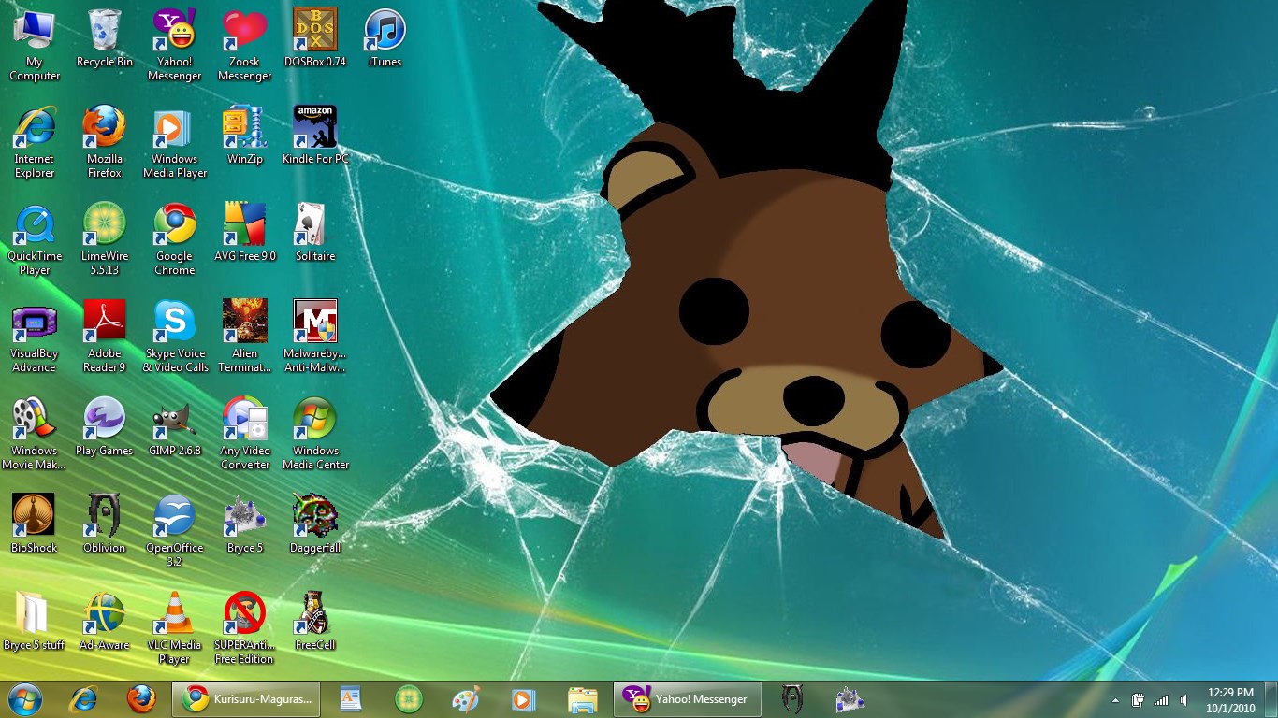
Task: Switch to the Yahoo! Messenger taskbar button
Action: coord(688,698)
